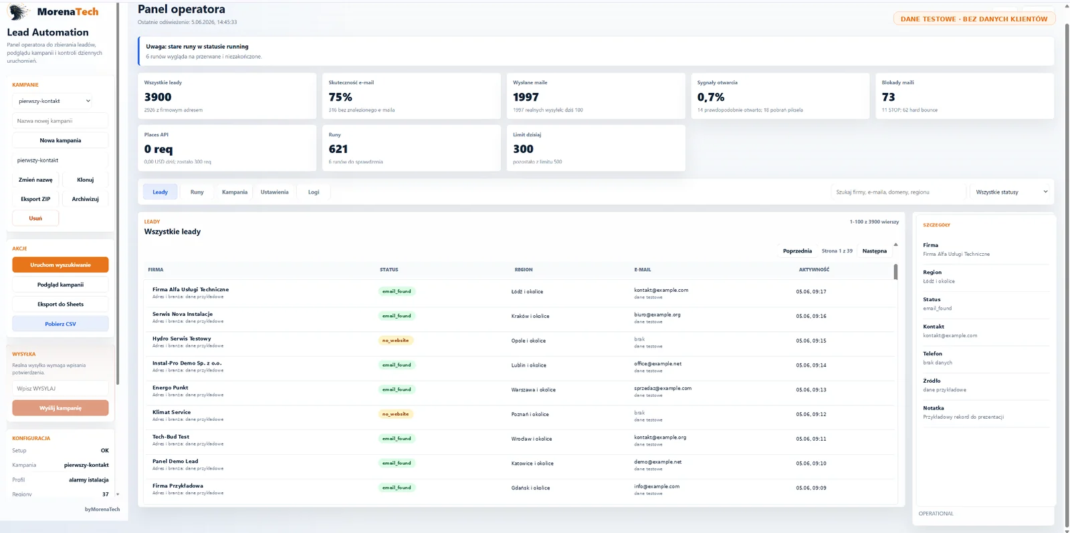1070x533 pixels.
Task: Click the kontakt@example.com value in Szczegóły
Action: (950, 335)
